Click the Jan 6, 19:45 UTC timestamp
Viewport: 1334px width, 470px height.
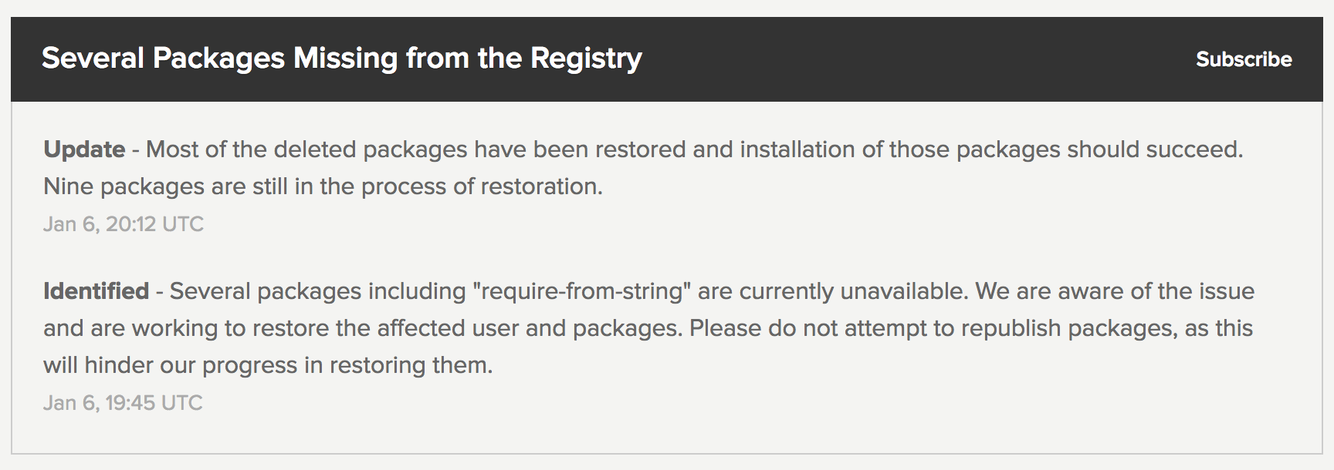124,402
